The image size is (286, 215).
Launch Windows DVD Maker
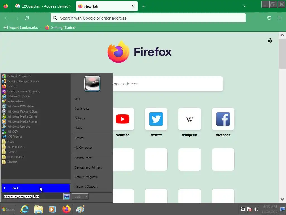click(21, 106)
